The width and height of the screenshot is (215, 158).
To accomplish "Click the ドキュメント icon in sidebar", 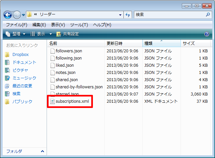I will pos(7,62).
